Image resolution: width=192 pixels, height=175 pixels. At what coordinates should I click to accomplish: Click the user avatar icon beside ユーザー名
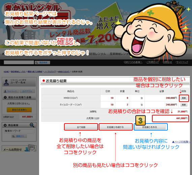pos(6,82)
